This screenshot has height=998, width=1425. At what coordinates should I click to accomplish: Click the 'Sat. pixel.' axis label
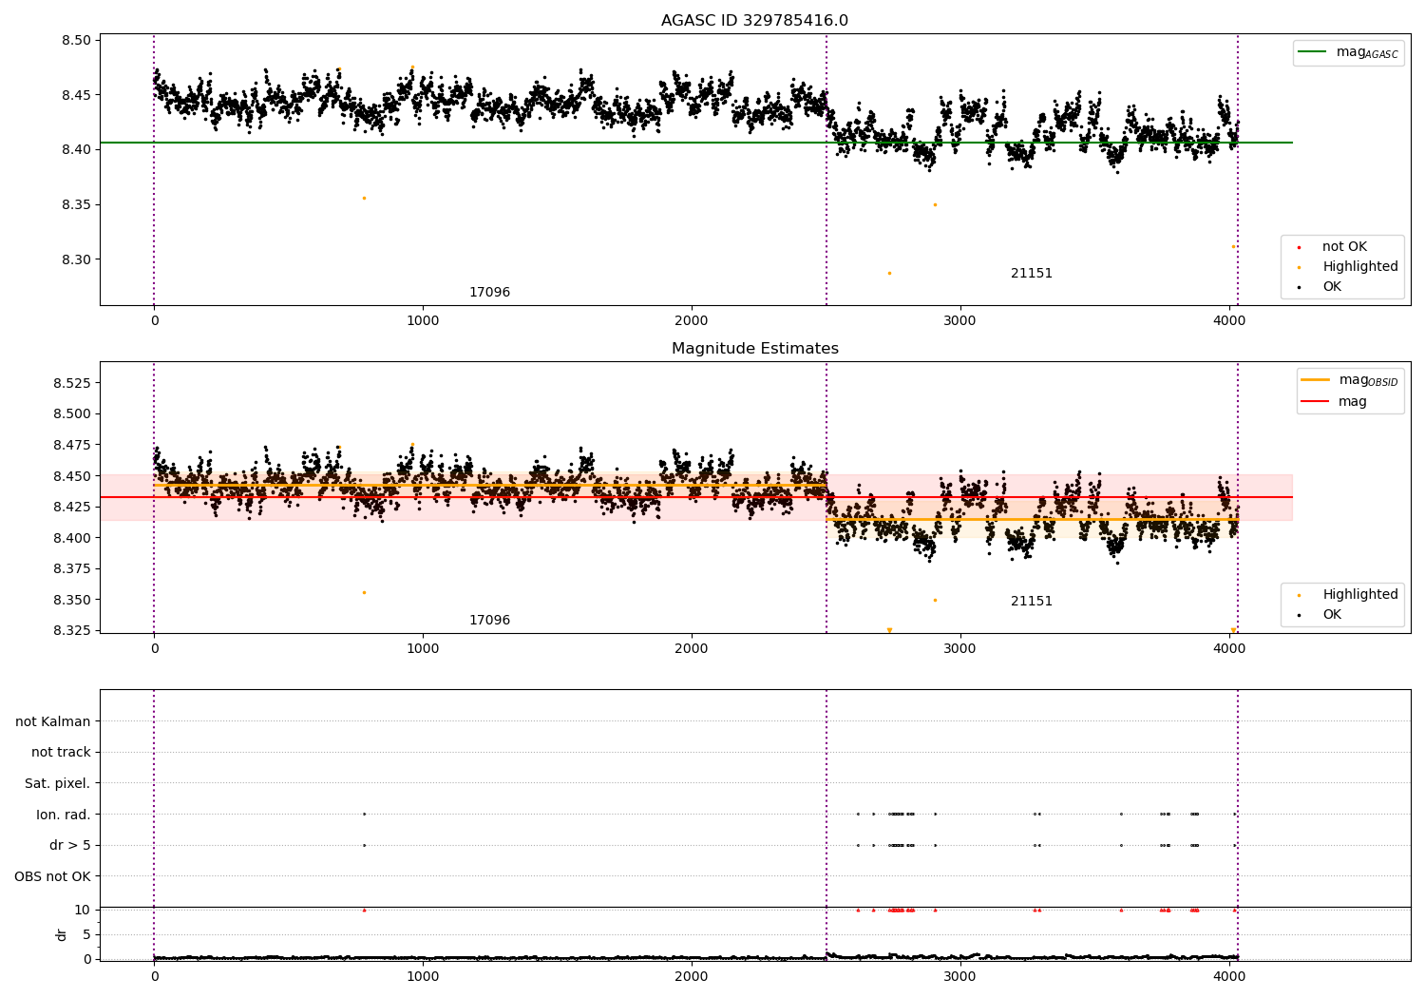point(58,784)
